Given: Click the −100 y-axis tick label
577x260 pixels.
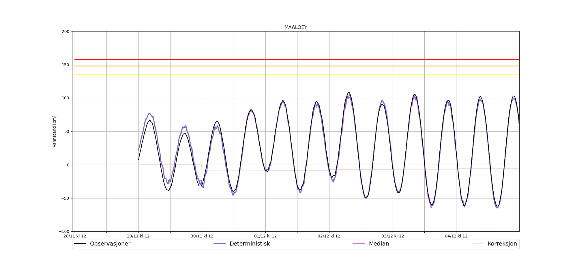Looking at the screenshot, I should 64,231.
